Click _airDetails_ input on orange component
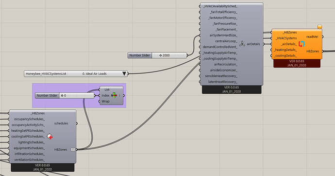 click(289, 44)
